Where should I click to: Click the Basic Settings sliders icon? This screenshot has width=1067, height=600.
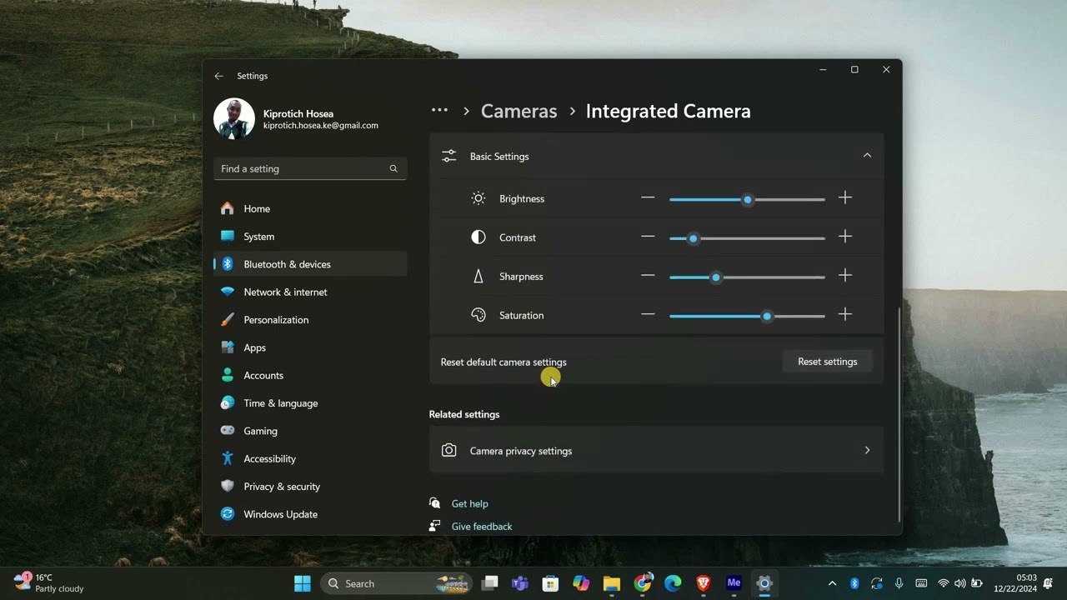(x=448, y=156)
